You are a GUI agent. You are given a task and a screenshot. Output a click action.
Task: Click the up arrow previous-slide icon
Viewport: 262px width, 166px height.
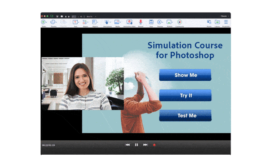pyautogui.click(x=69, y=17)
